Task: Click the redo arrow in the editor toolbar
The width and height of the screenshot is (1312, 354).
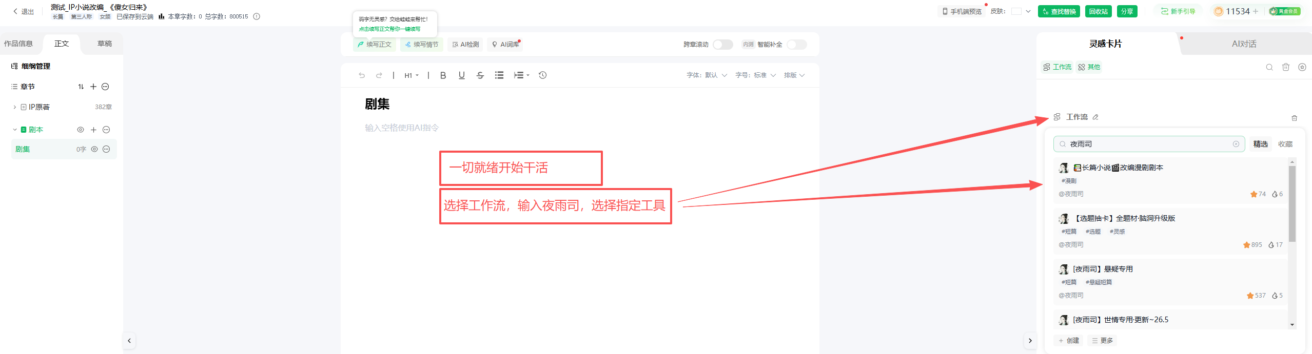Action: pyautogui.click(x=379, y=75)
